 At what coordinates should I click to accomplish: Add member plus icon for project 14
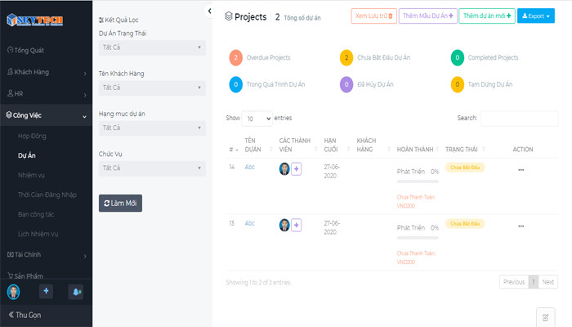(x=296, y=169)
